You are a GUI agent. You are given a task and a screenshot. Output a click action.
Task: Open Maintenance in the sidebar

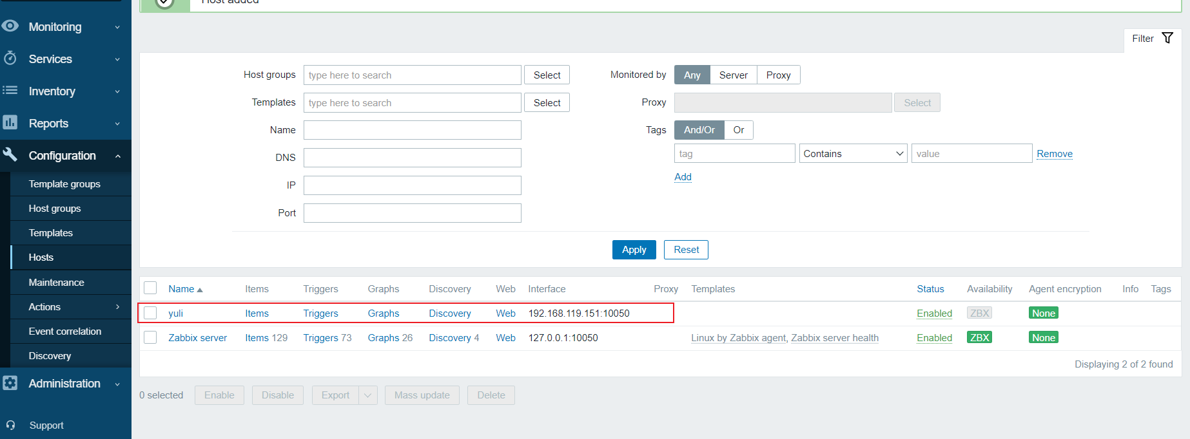[x=57, y=283]
